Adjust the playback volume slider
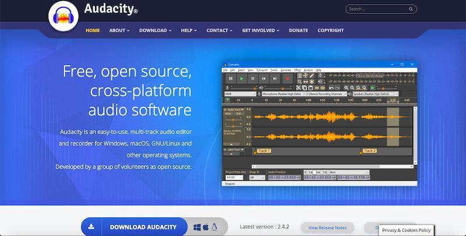 [277, 88]
